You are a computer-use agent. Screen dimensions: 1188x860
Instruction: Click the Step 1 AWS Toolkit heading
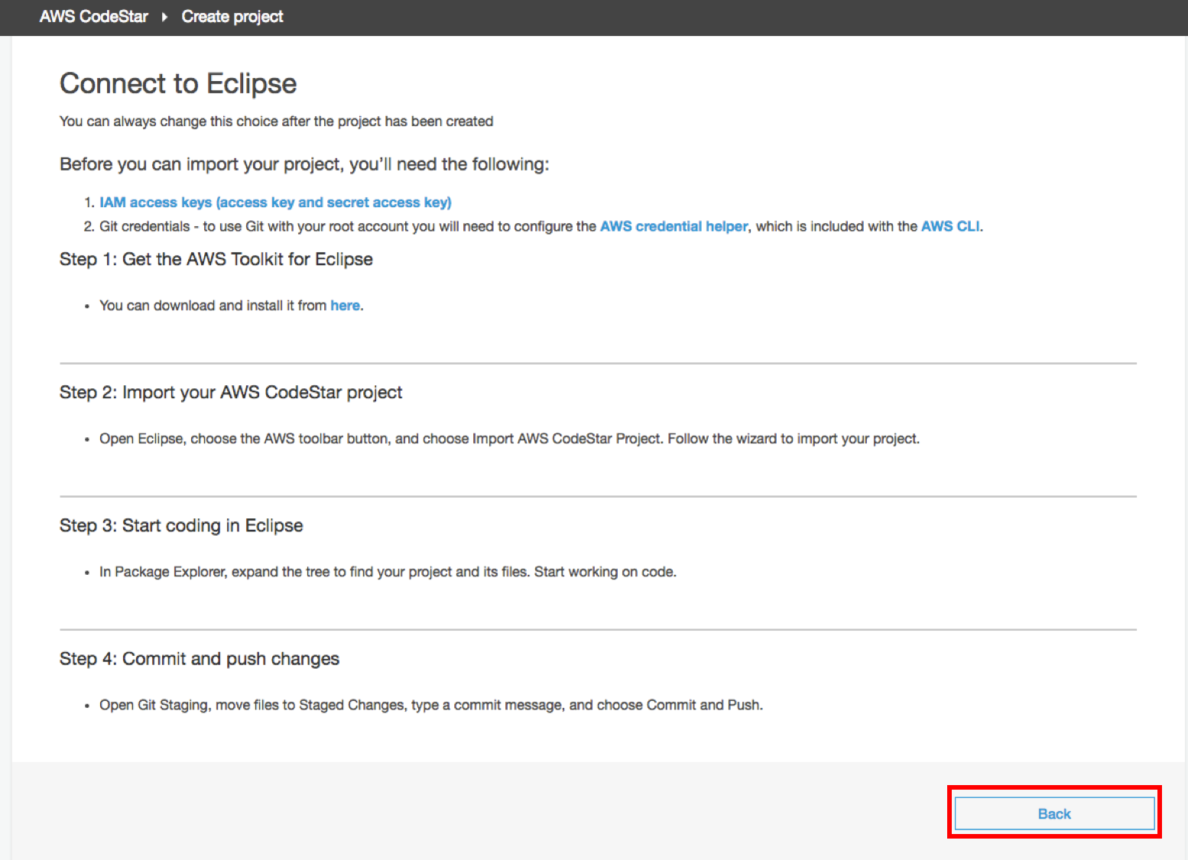(x=216, y=259)
